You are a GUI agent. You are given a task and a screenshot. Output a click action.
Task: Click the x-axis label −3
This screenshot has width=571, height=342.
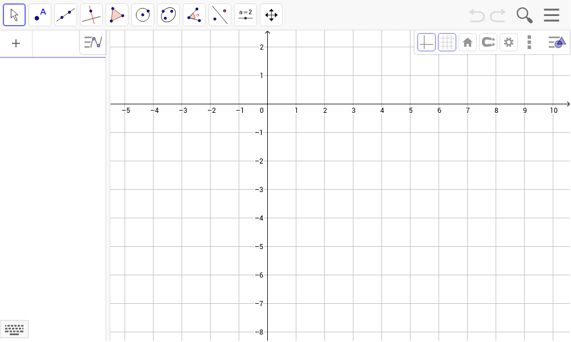[183, 111]
